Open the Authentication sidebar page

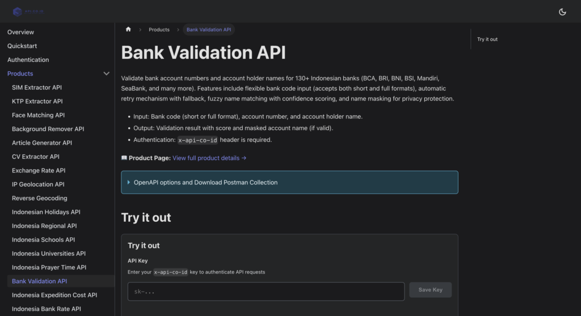(28, 60)
